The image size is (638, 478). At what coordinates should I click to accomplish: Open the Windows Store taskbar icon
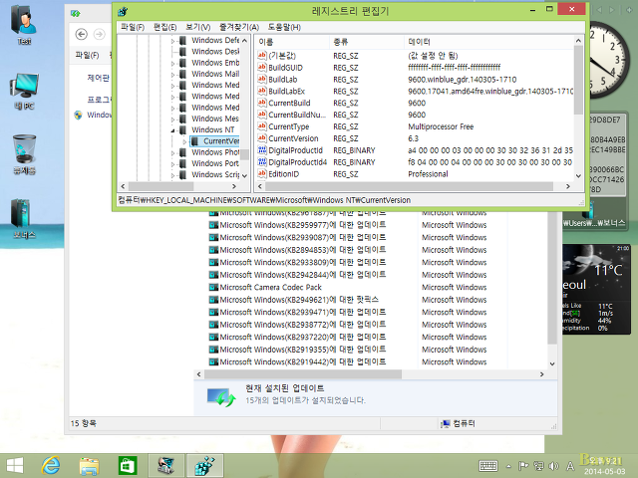coord(128,466)
